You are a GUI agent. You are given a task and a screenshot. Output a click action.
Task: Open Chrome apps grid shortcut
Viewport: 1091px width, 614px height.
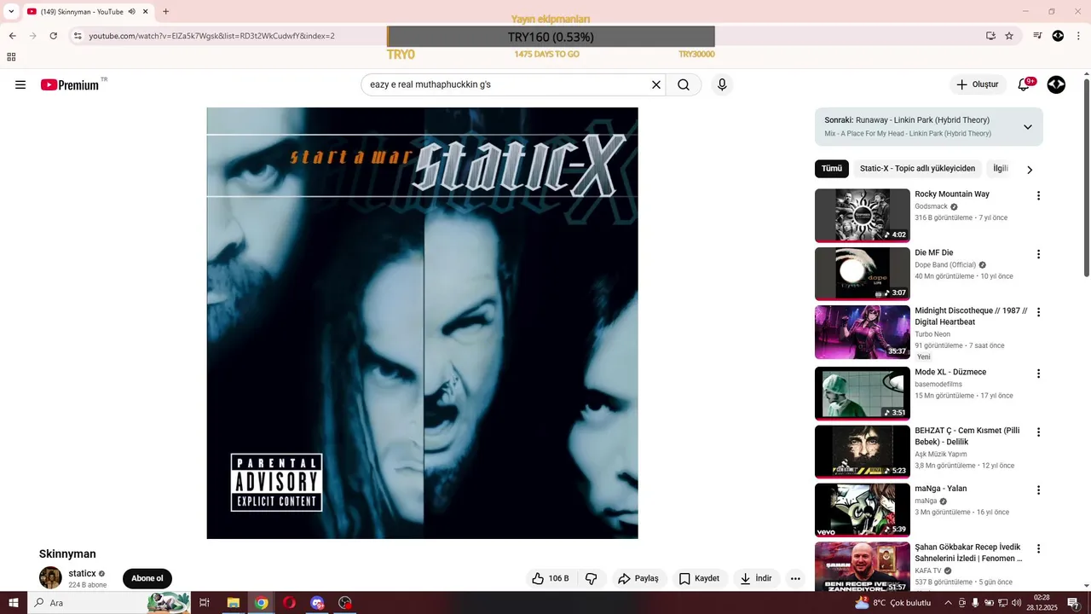[11, 57]
